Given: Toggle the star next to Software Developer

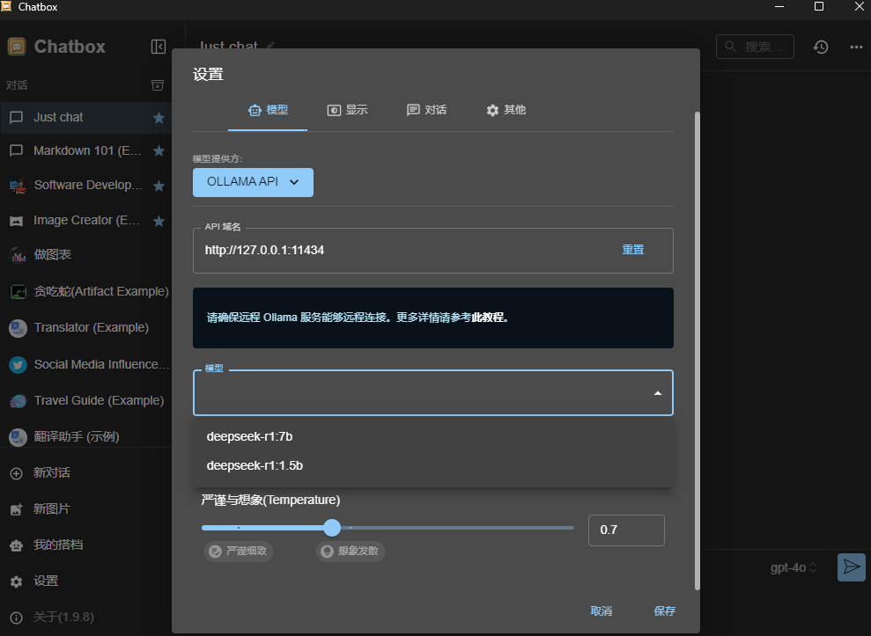Looking at the screenshot, I should click(159, 186).
